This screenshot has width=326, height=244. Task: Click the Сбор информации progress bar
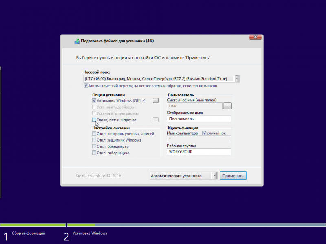[33, 225]
